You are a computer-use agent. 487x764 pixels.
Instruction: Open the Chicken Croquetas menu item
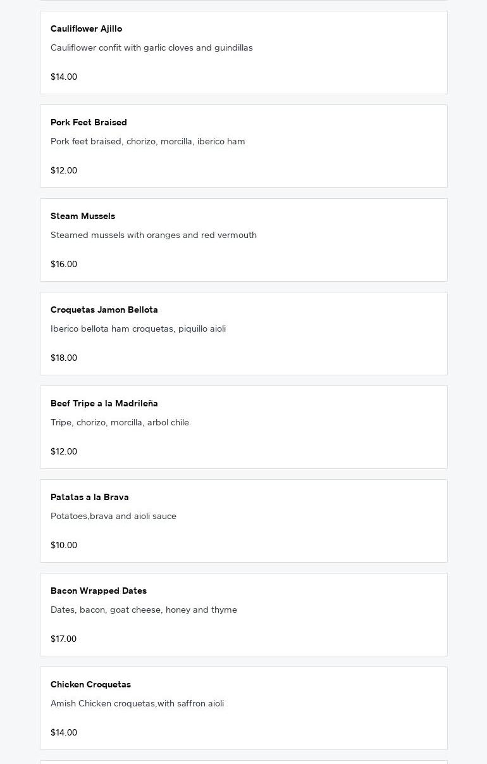click(244, 708)
